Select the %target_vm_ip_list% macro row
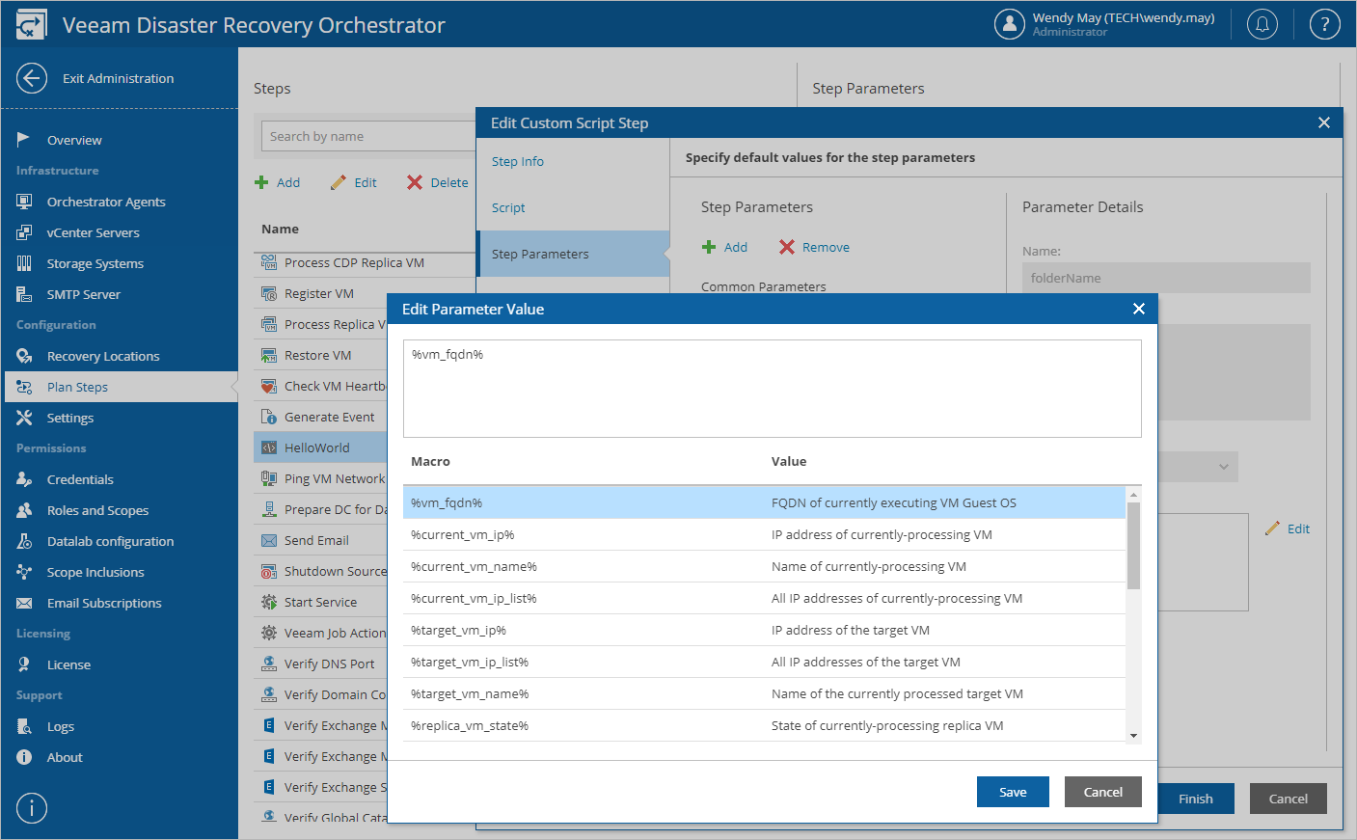The height and width of the screenshot is (840, 1357). (x=764, y=662)
